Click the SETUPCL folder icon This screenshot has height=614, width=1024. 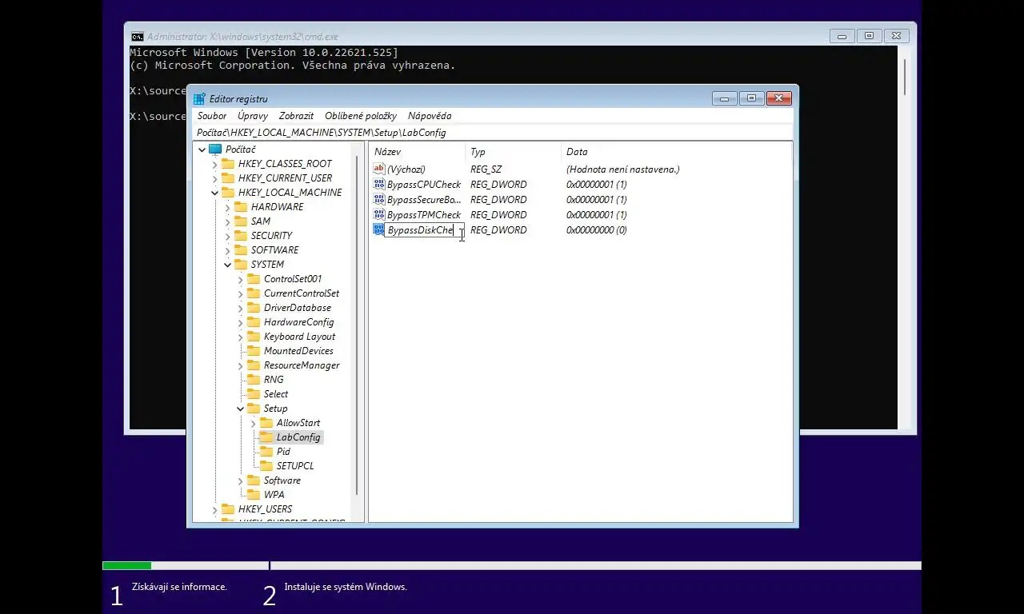tap(266, 466)
